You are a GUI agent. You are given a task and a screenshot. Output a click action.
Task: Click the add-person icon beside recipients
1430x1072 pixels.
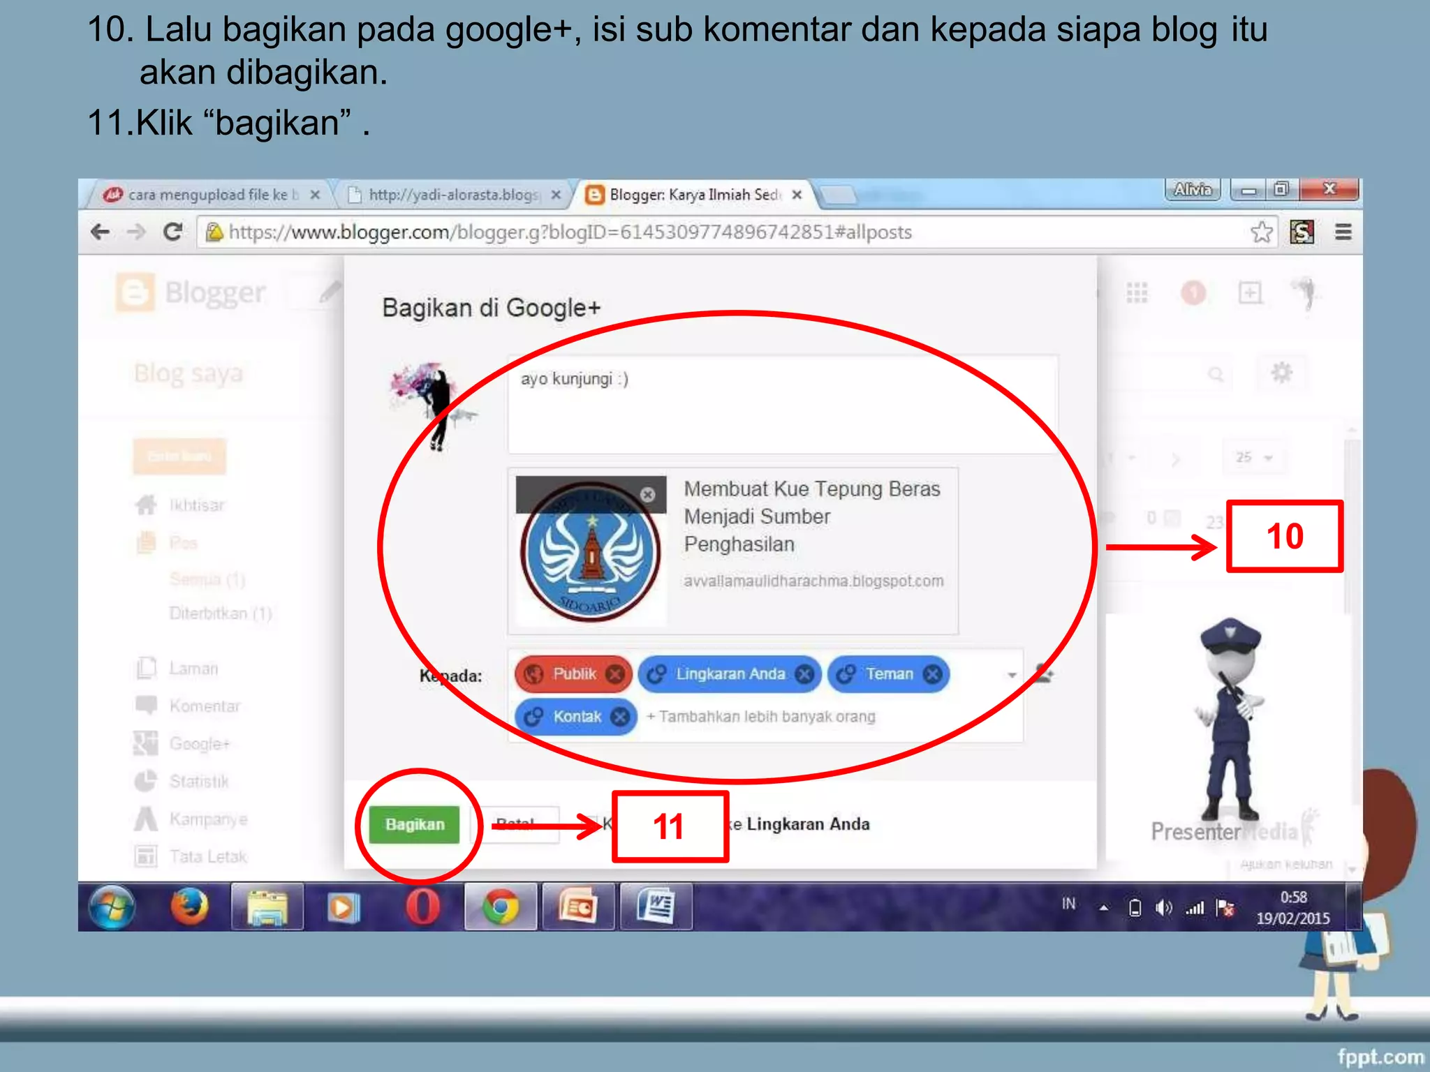click(1043, 673)
